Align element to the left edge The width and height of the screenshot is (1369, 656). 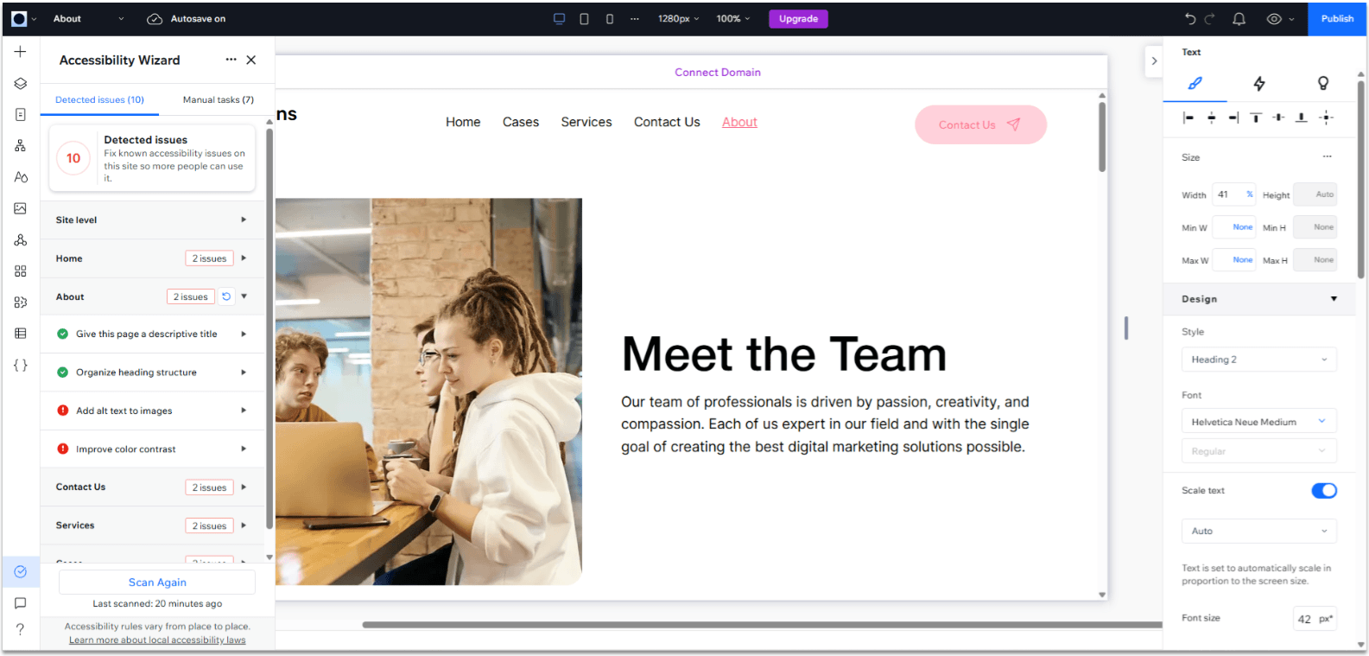1188,118
